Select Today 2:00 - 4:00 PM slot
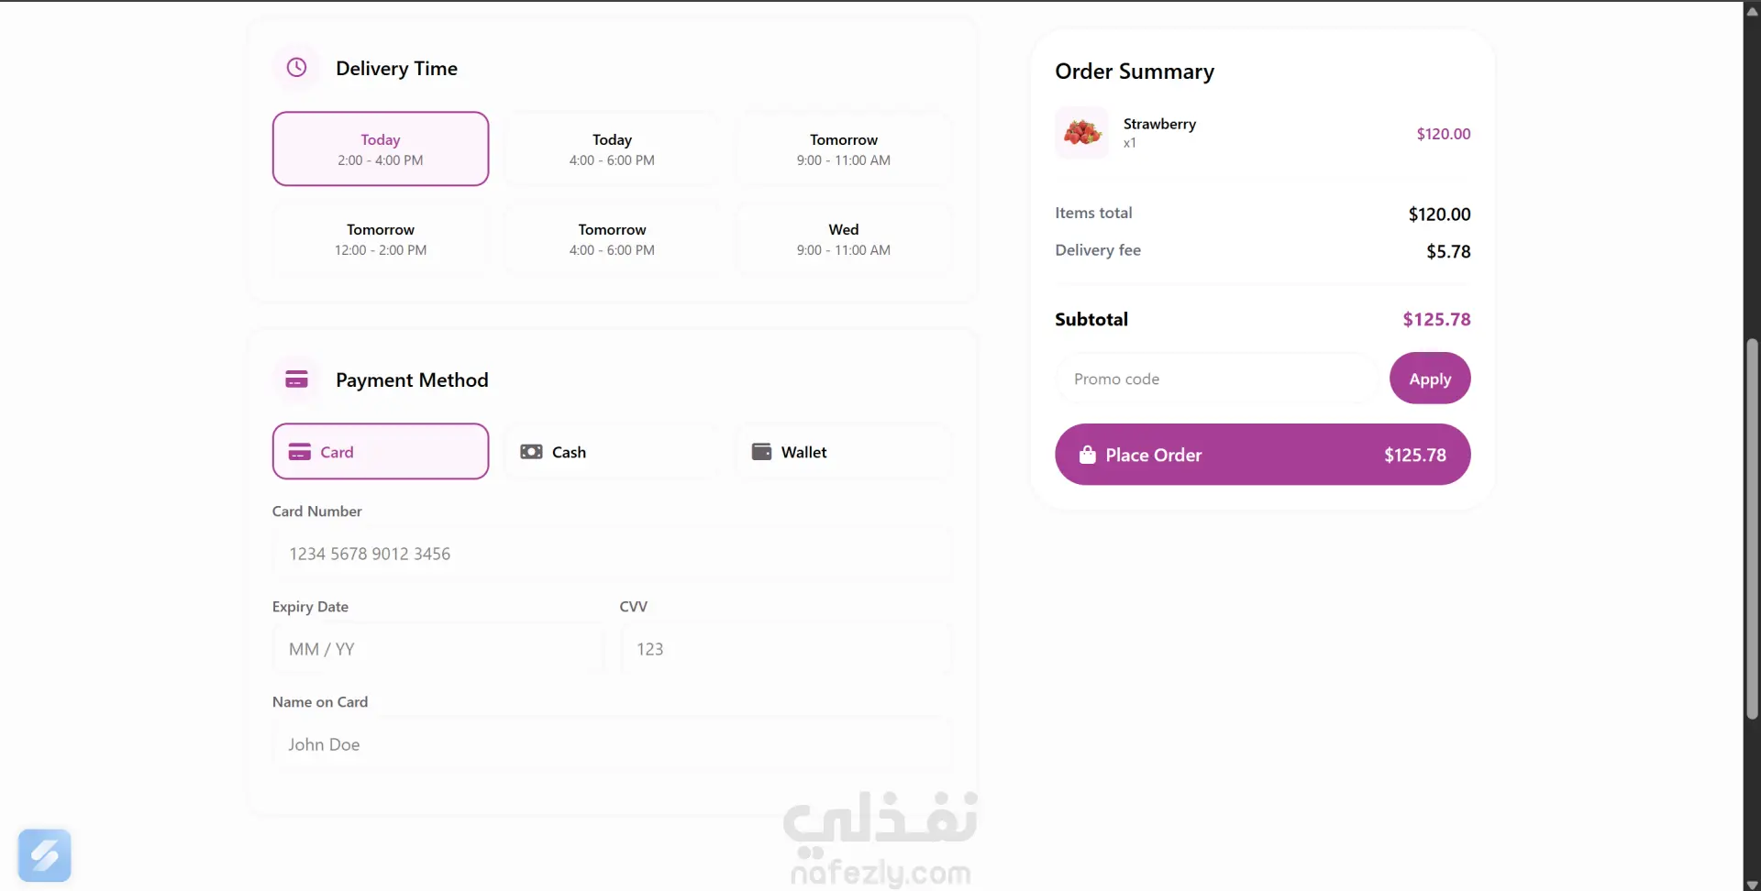The image size is (1761, 891). 381,148
